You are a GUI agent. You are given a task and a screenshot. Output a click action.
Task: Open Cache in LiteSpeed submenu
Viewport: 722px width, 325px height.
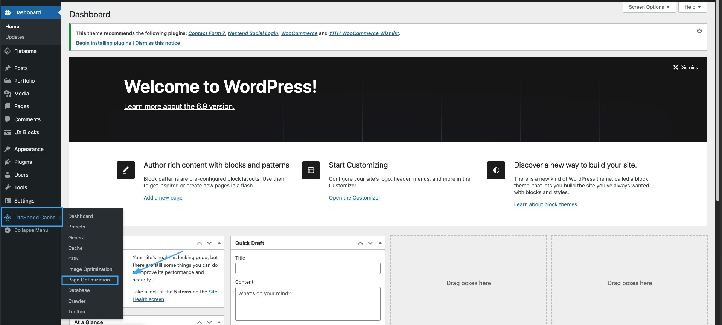tap(75, 248)
